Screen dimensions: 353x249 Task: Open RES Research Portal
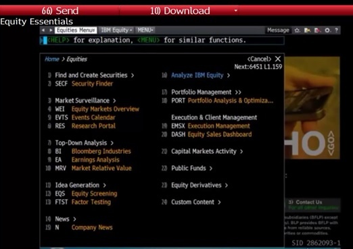tap(85, 126)
